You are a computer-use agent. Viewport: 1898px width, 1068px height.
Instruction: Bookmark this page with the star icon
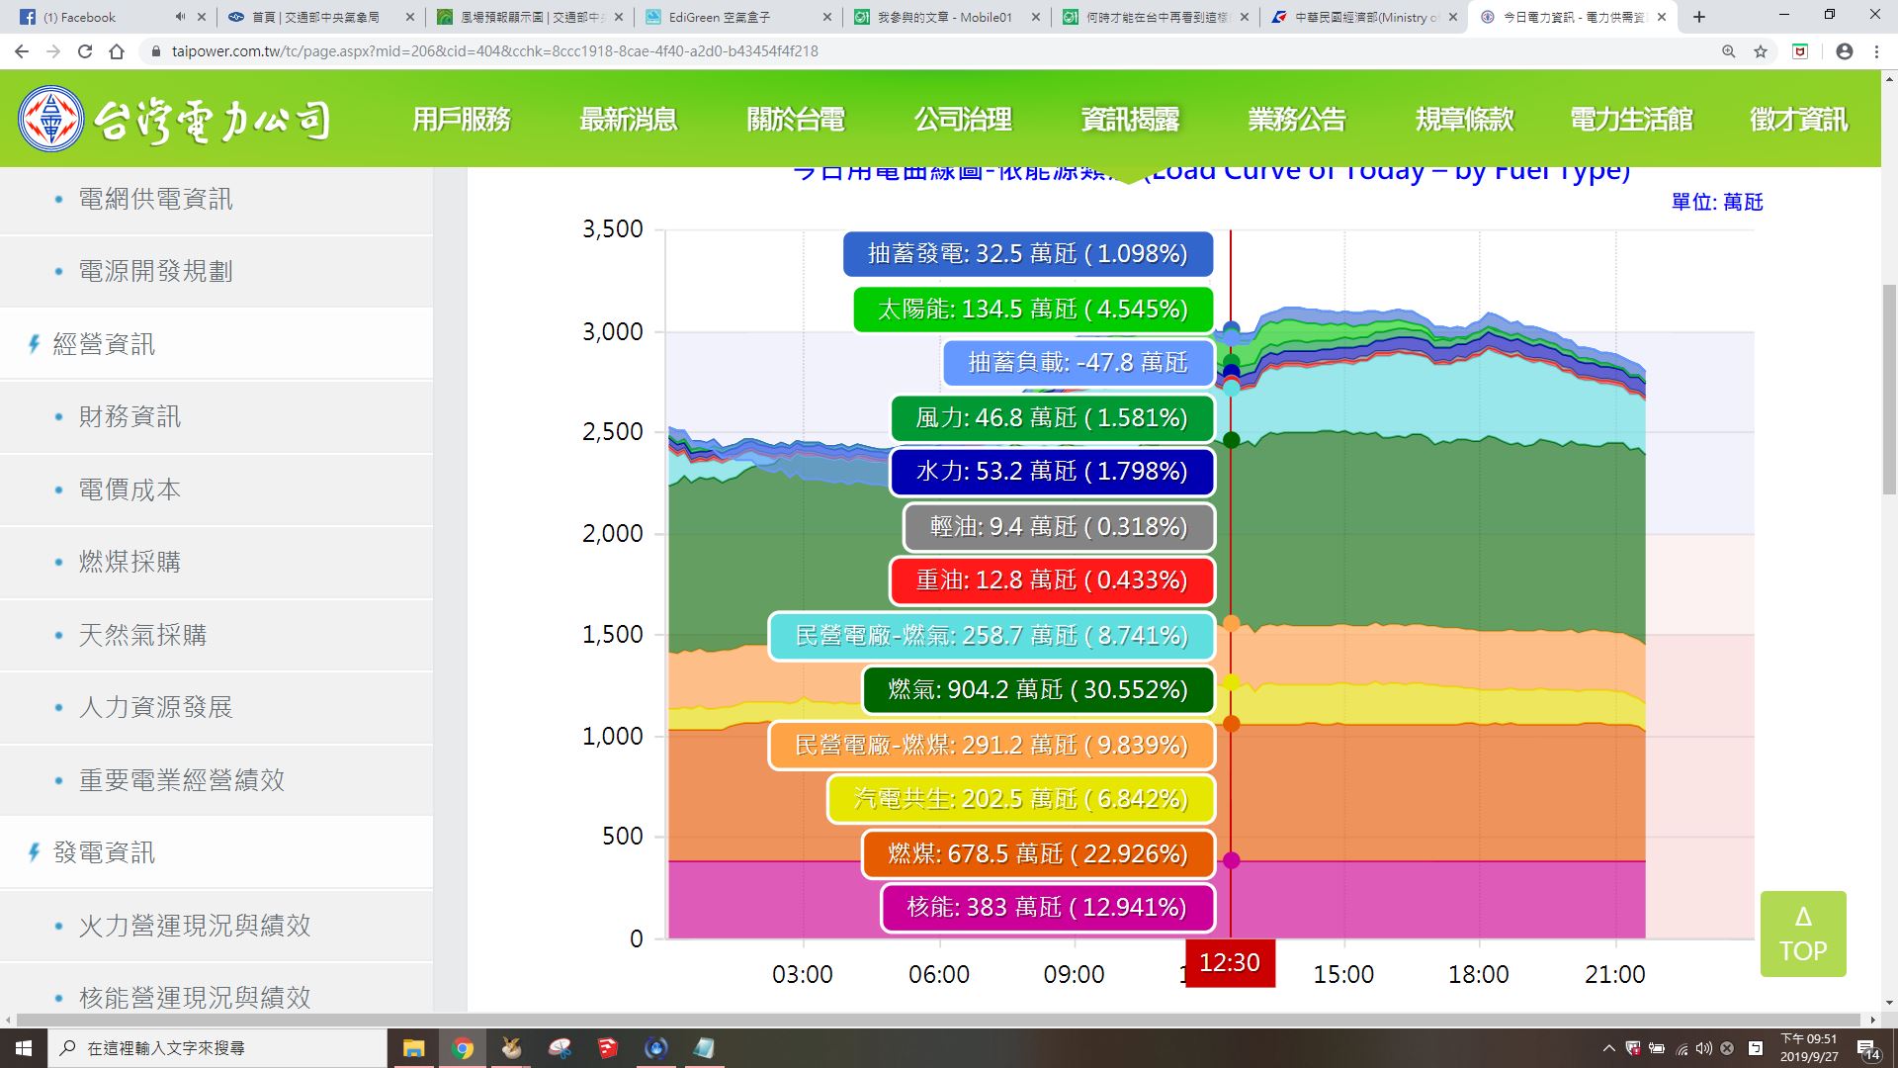point(1761,51)
